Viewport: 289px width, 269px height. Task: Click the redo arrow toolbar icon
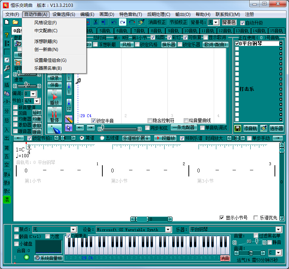tap(132, 22)
